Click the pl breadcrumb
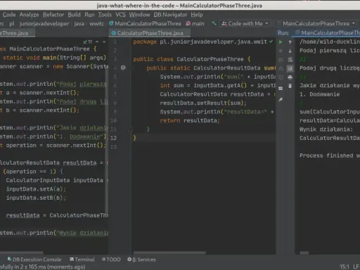360x270 pixels. (x=12, y=23)
